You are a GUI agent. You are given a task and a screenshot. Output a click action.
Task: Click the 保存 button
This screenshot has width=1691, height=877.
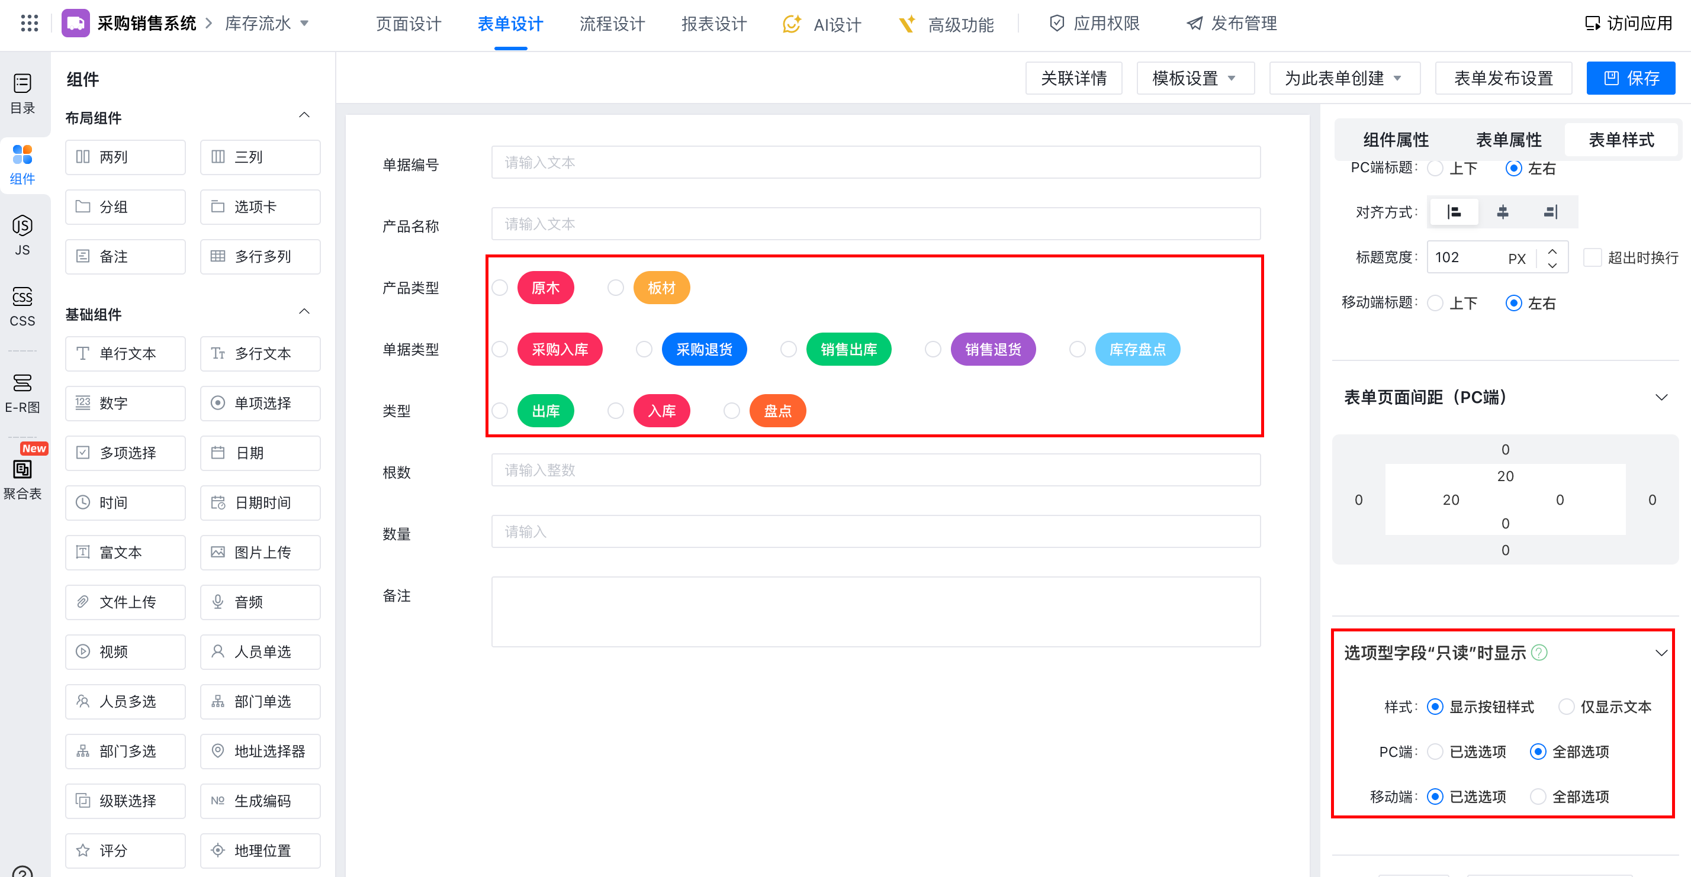[x=1631, y=78]
